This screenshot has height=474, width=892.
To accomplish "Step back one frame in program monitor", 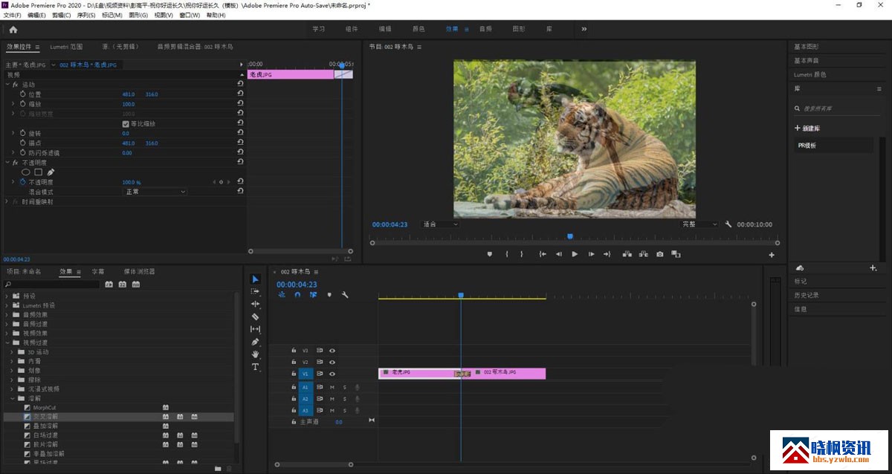I will [559, 254].
